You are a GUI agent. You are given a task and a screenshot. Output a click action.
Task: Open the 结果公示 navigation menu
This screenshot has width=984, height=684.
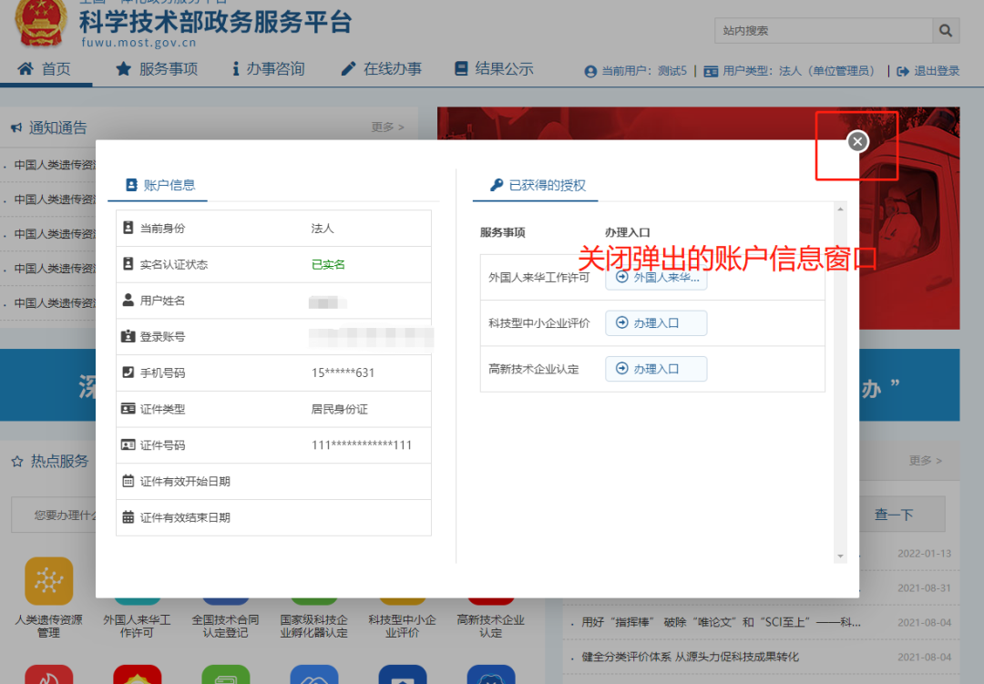495,67
